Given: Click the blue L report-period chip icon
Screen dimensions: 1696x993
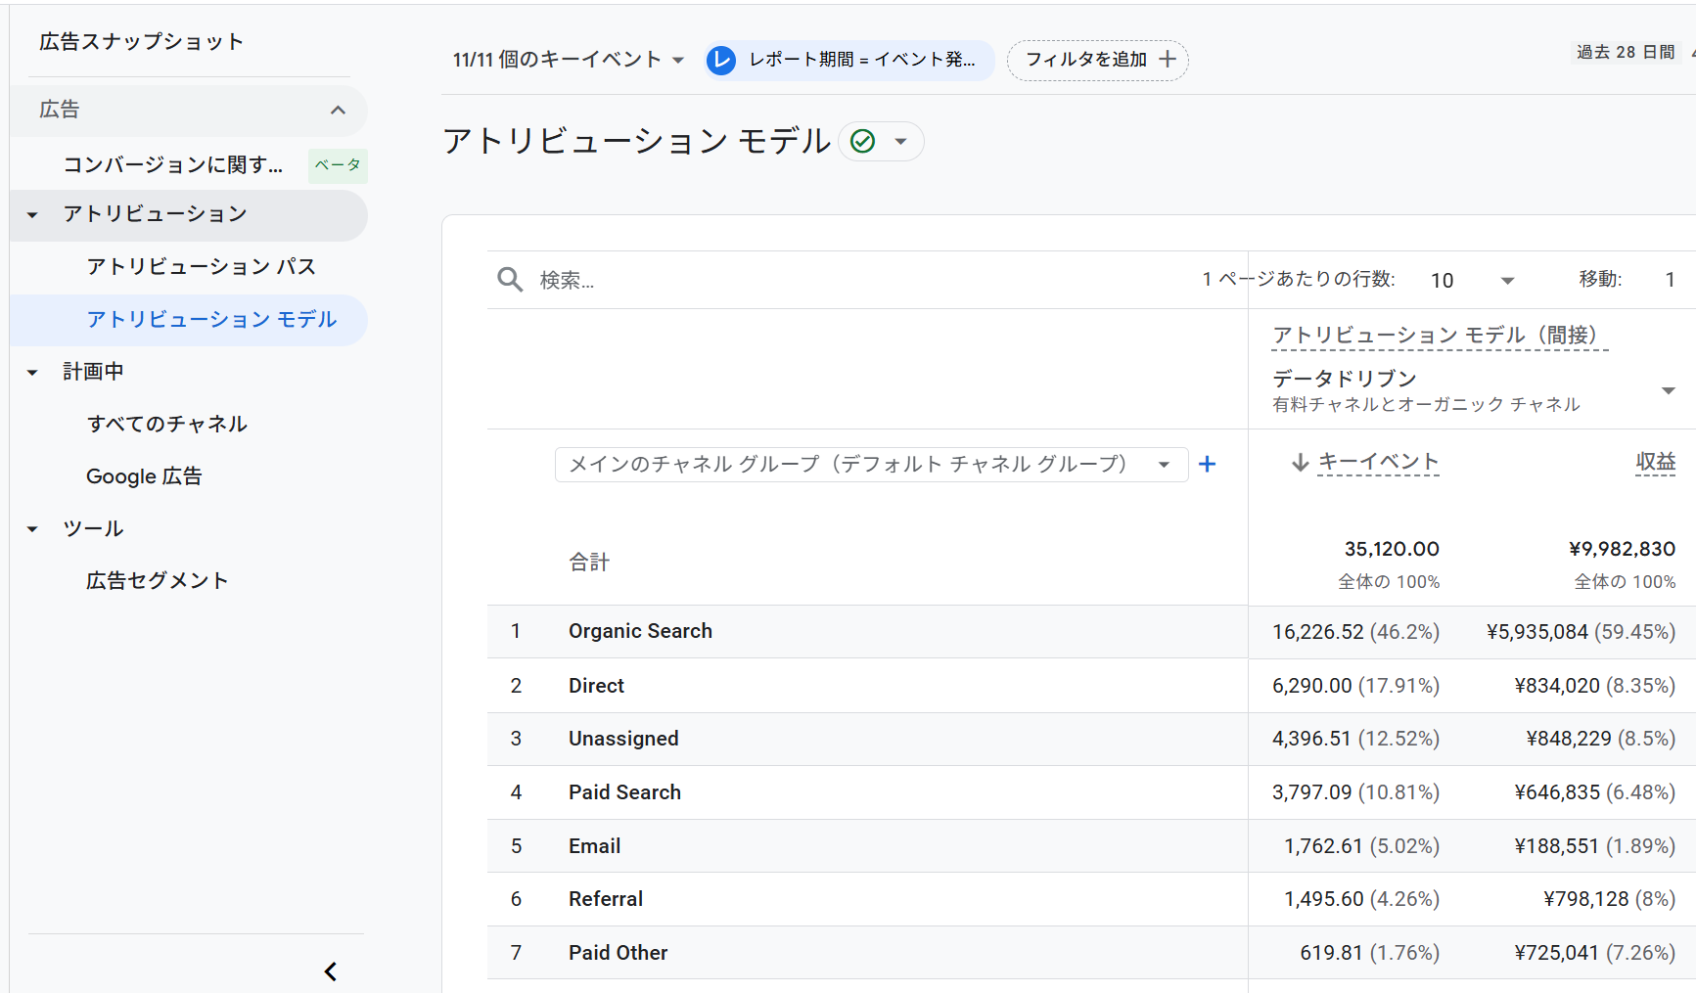Looking at the screenshot, I should (721, 61).
